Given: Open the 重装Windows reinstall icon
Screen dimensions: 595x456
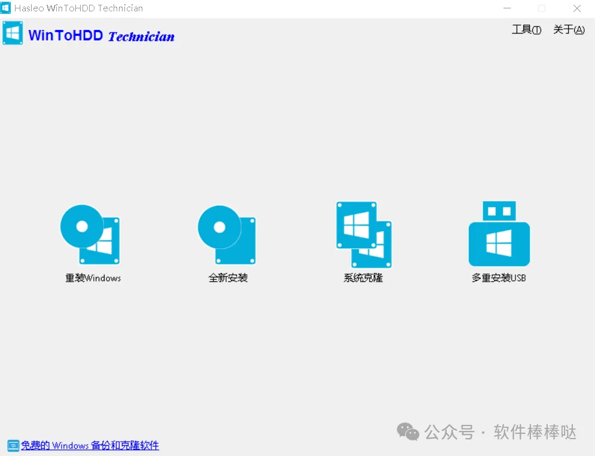Looking at the screenshot, I should tap(90, 234).
